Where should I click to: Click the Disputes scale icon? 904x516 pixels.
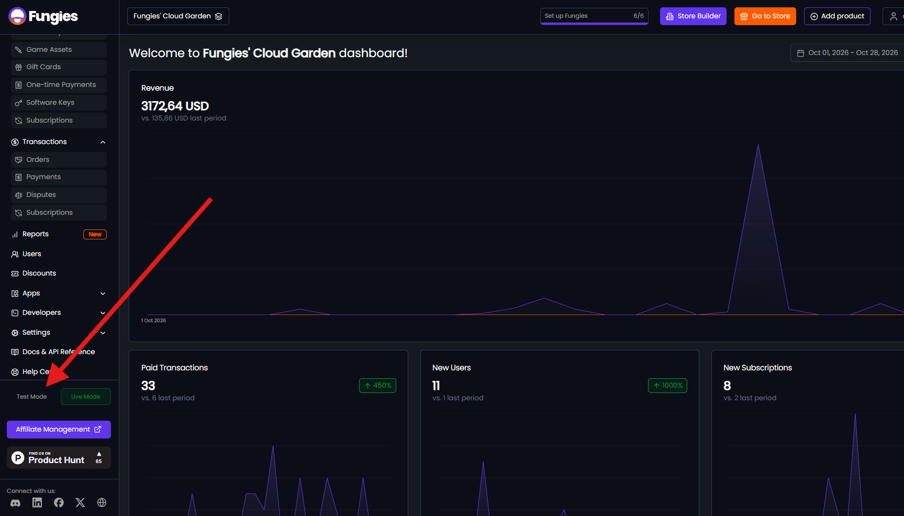point(19,195)
